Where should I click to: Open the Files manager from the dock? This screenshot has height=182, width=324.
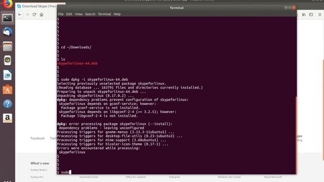(x=8, y=46)
